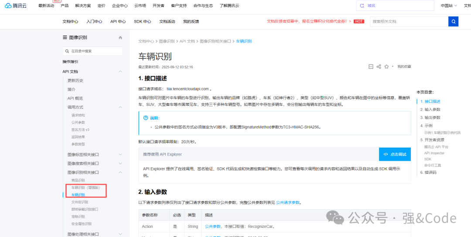Collapse 图像识别相关接口
The image size is (471, 237).
(120, 173)
